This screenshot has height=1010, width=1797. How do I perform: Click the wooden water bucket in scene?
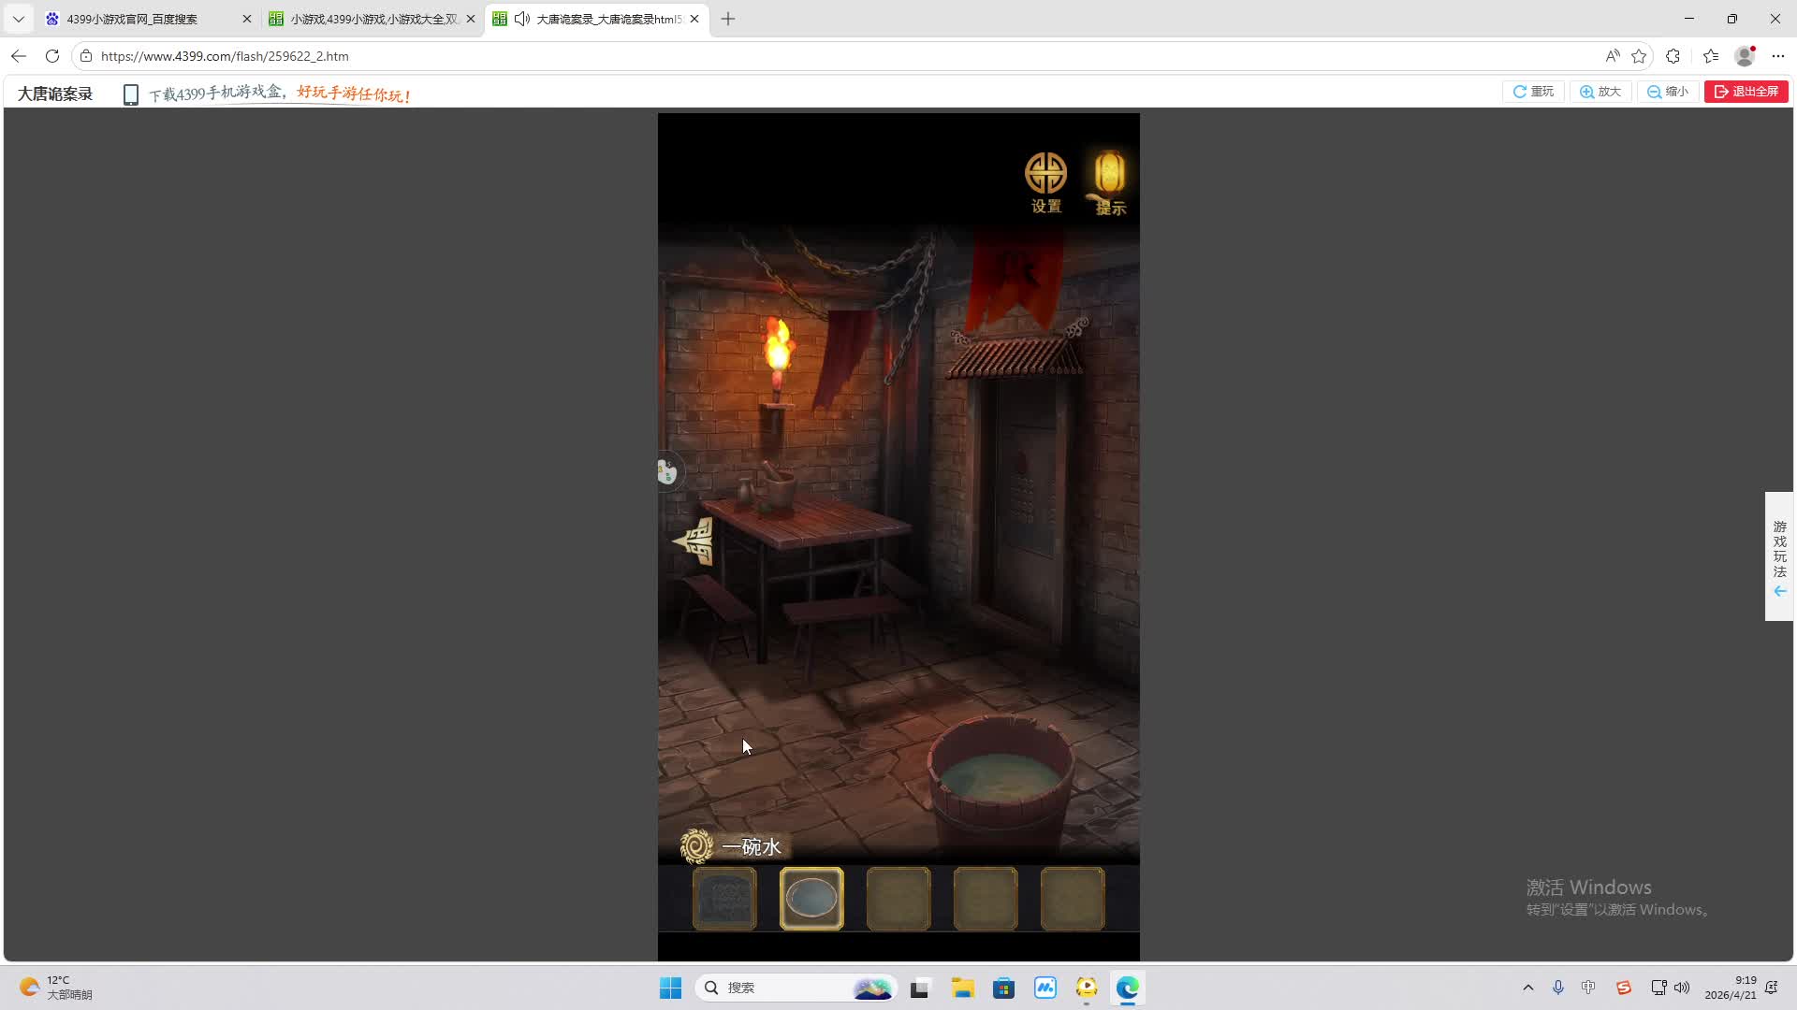1001,783
